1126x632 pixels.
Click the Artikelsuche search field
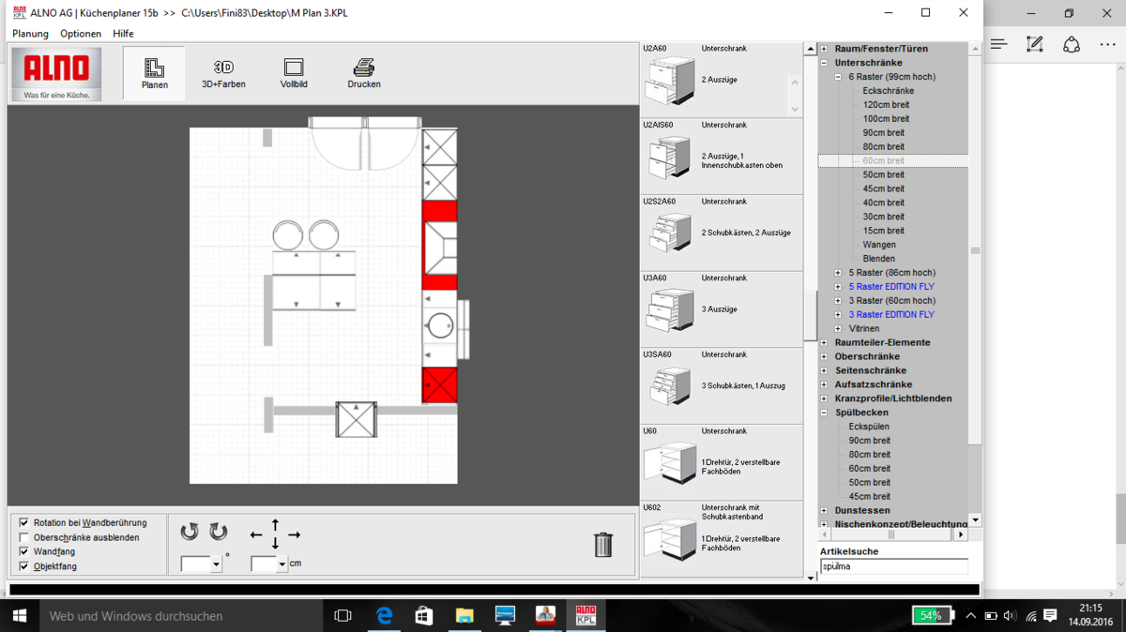click(x=893, y=566)
